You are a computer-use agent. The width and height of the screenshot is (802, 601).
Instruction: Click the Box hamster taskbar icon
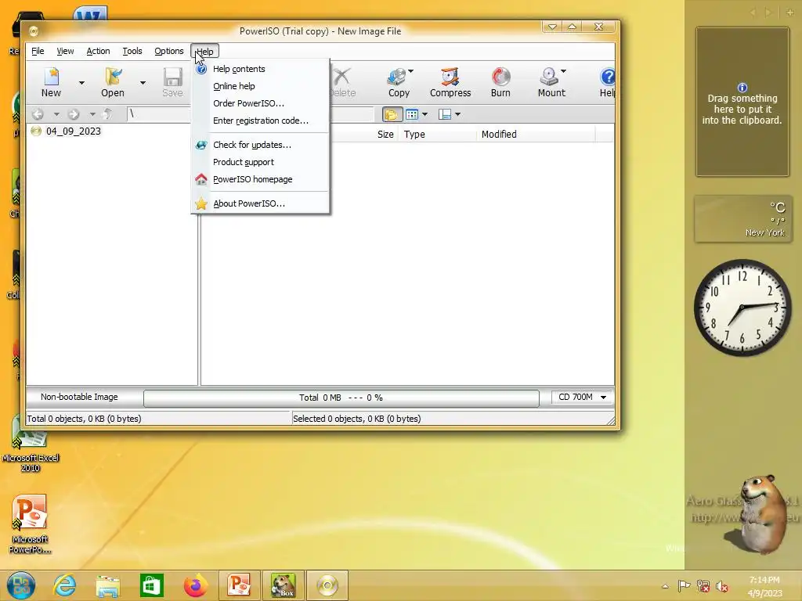point(284,585)
